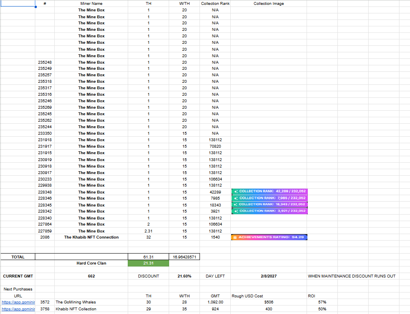Select the average W/TH cell 16.96428571
410x314 pixels.
[184, 257]
